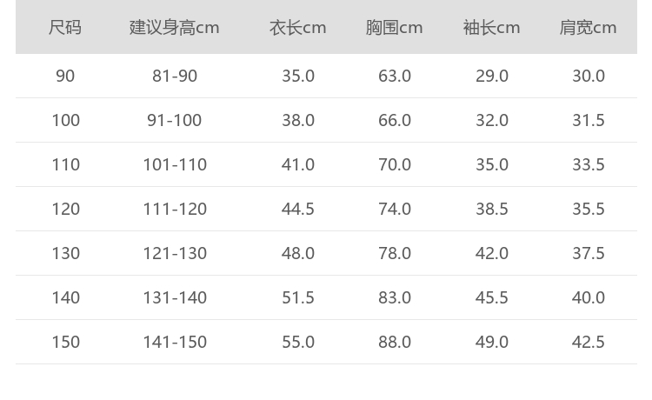Click height range 111-120 cell
Screen dimensions: 652x400
click(175, 210)
